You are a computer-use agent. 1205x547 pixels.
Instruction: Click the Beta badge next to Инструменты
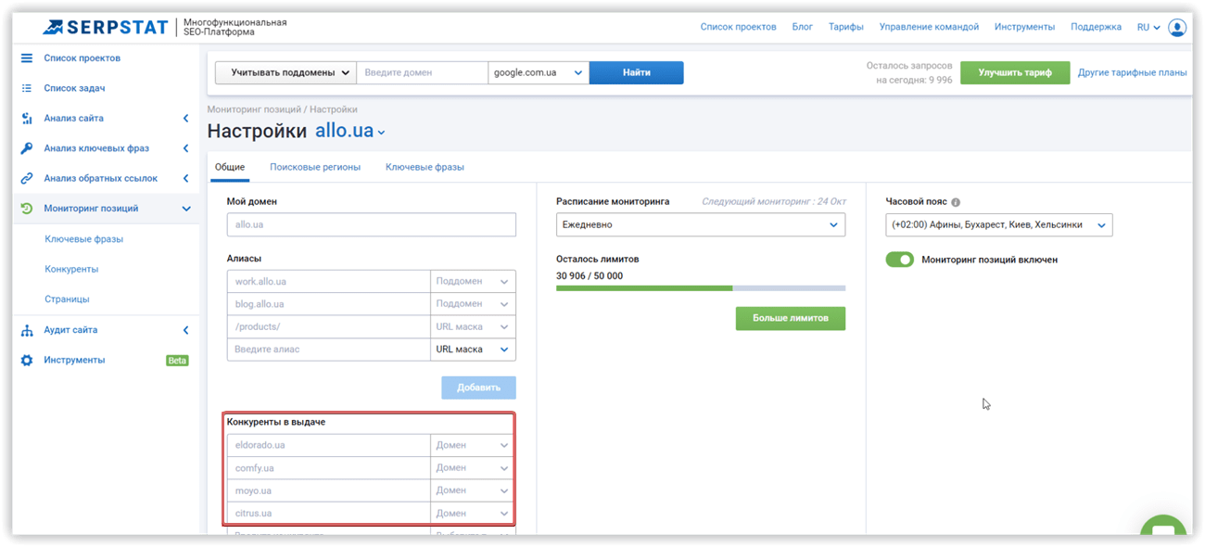(177, 361)
